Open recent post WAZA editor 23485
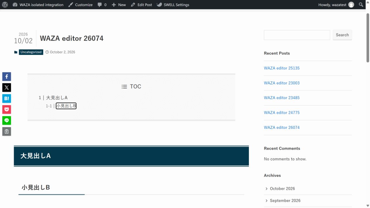The width and height of the screenshot is (370, 208). [282, 98]
